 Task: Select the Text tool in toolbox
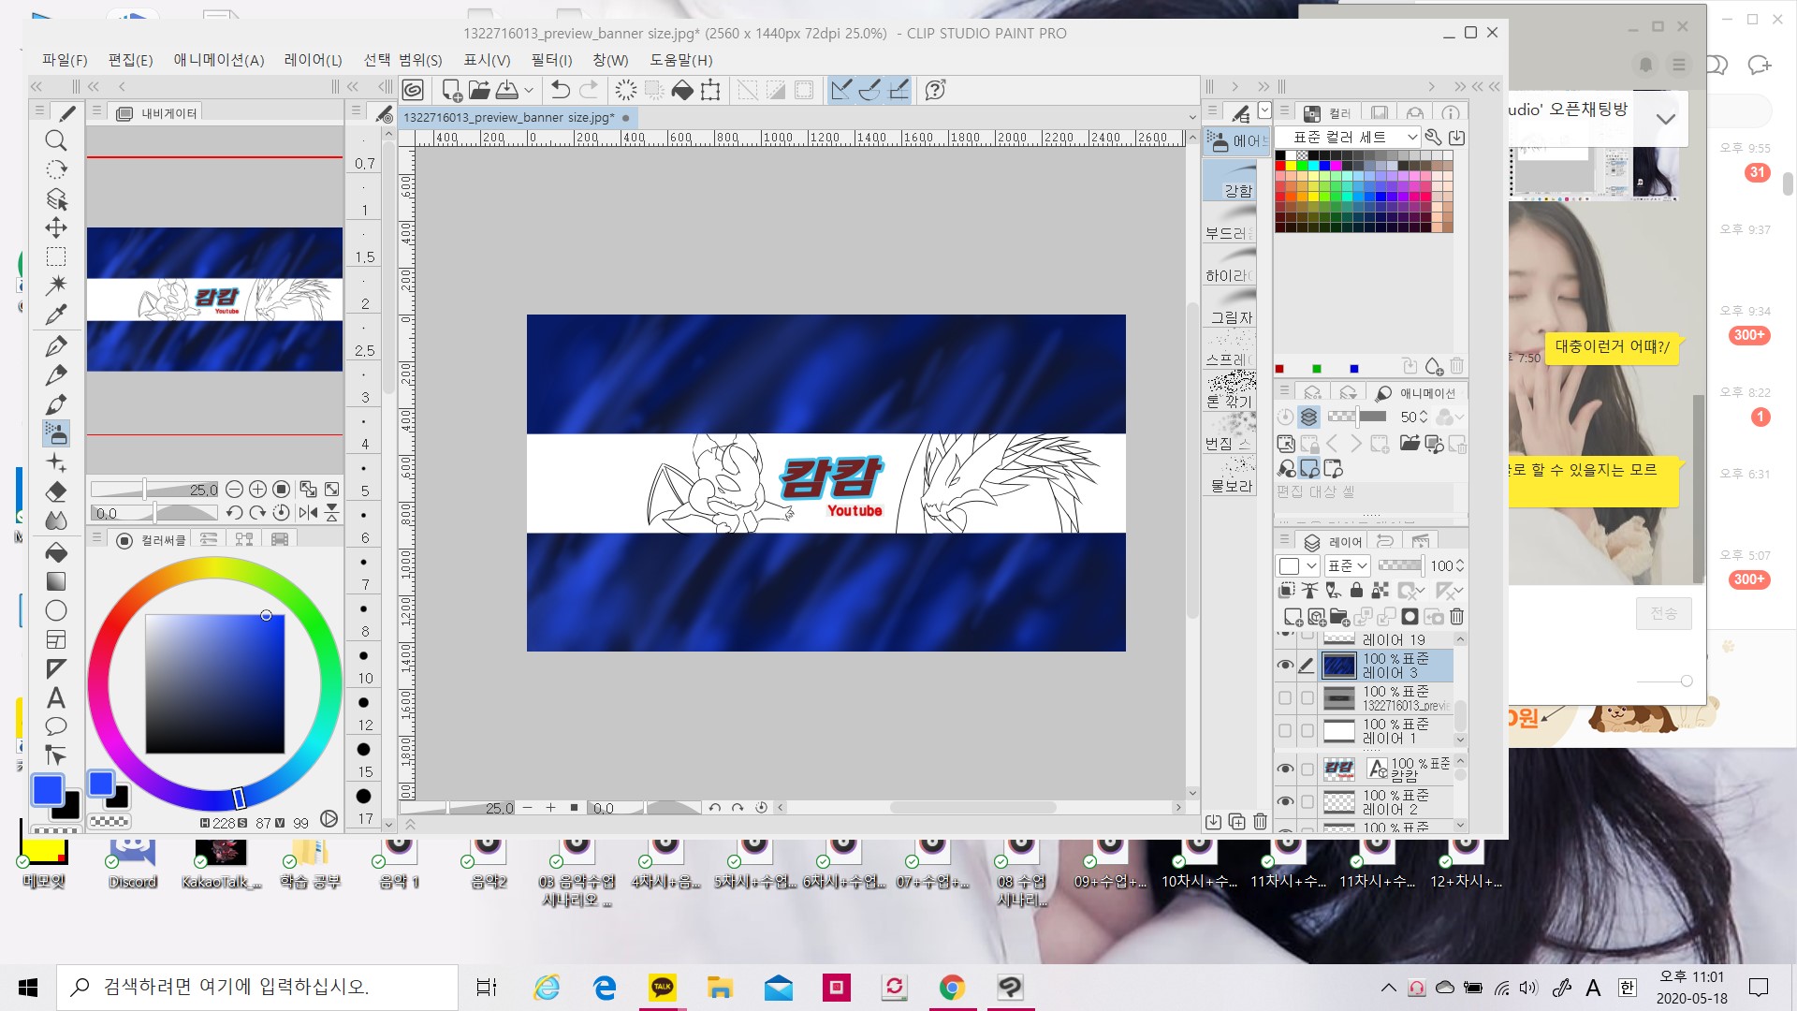[x=56, y=697]
